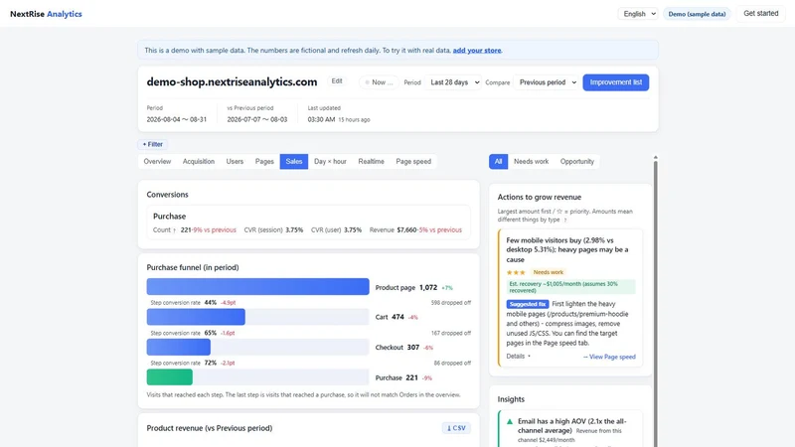Click the Needs work tag on the action card

coord(549,272)
